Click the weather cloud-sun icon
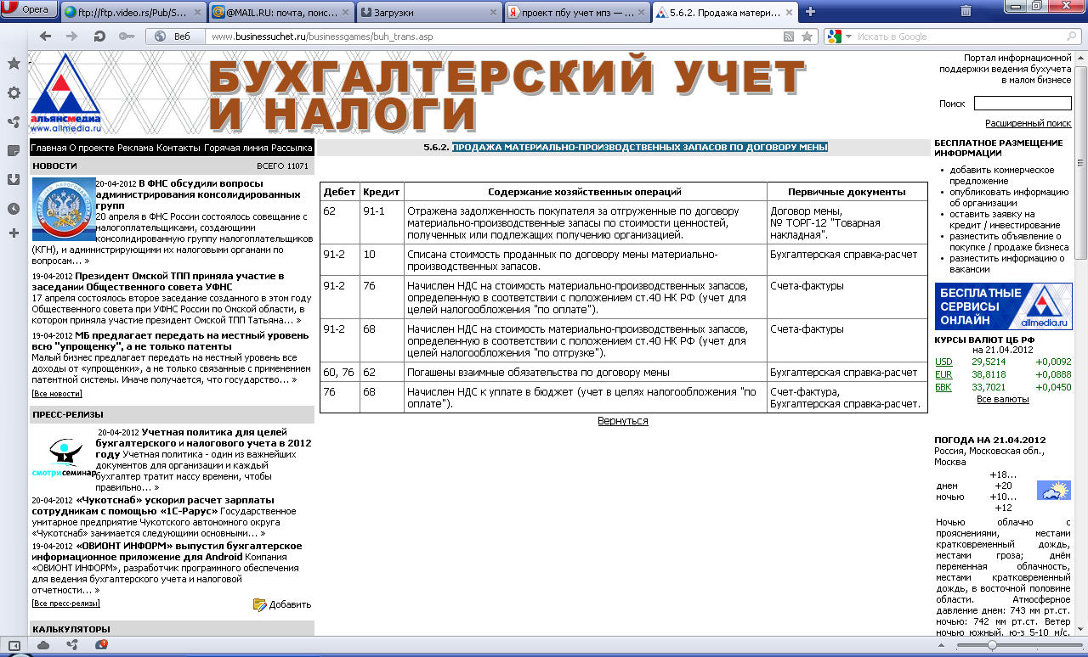The image size is (1088, 657). pyautogui.click(x=1053, y=491)
